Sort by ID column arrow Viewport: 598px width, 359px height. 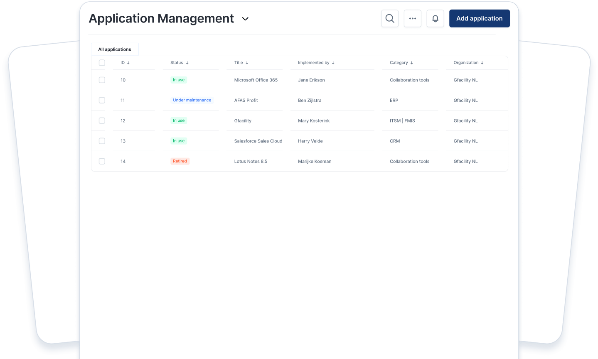(128, 63)
